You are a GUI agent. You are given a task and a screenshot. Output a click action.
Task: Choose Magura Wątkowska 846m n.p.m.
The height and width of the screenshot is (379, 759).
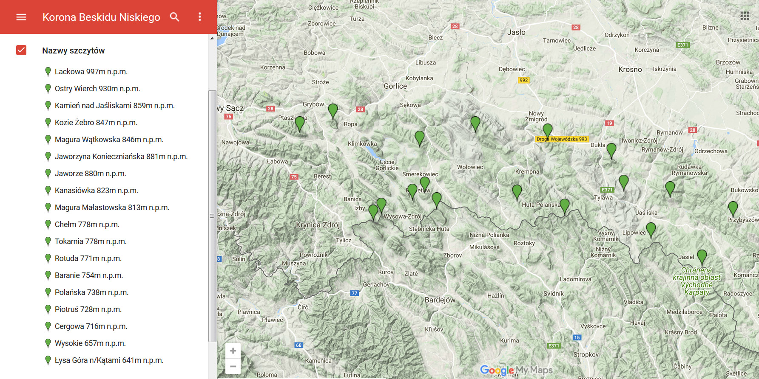pyautogui.click(x=109, y=140)
